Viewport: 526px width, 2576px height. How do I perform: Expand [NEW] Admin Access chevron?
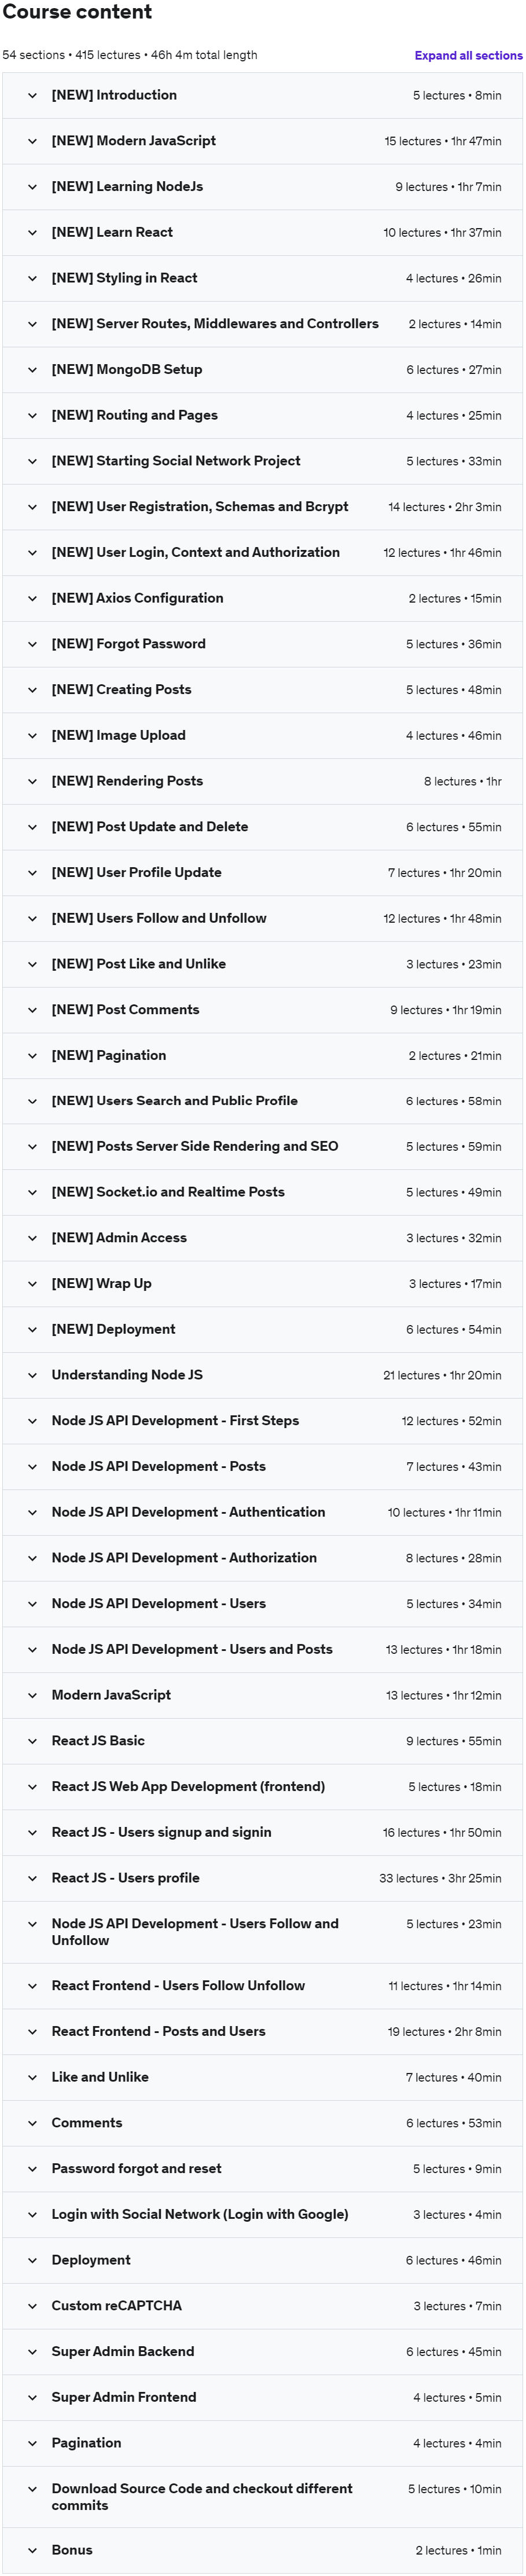32,1238
